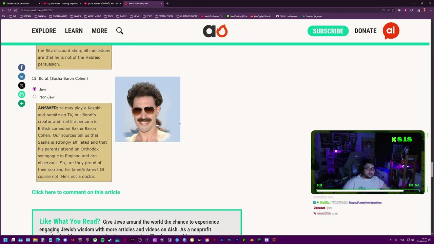Open the red AI chat bubble icon

[391, 31]
